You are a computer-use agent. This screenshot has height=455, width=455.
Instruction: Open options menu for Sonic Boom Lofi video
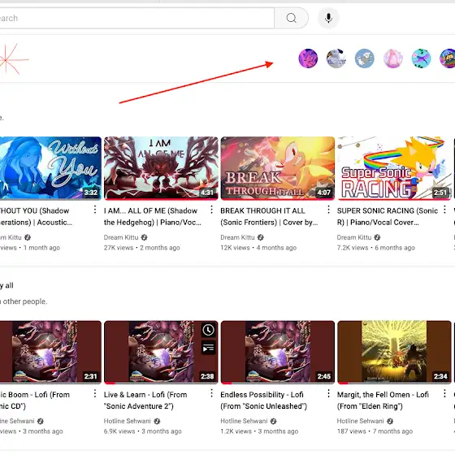click(95, 393)
